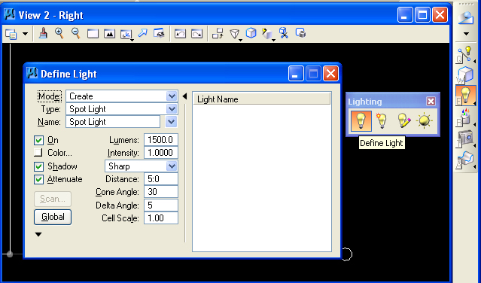Select the Pan View blue arrow tool
Viewport: 481px width, 283px height.
[142, 33]
